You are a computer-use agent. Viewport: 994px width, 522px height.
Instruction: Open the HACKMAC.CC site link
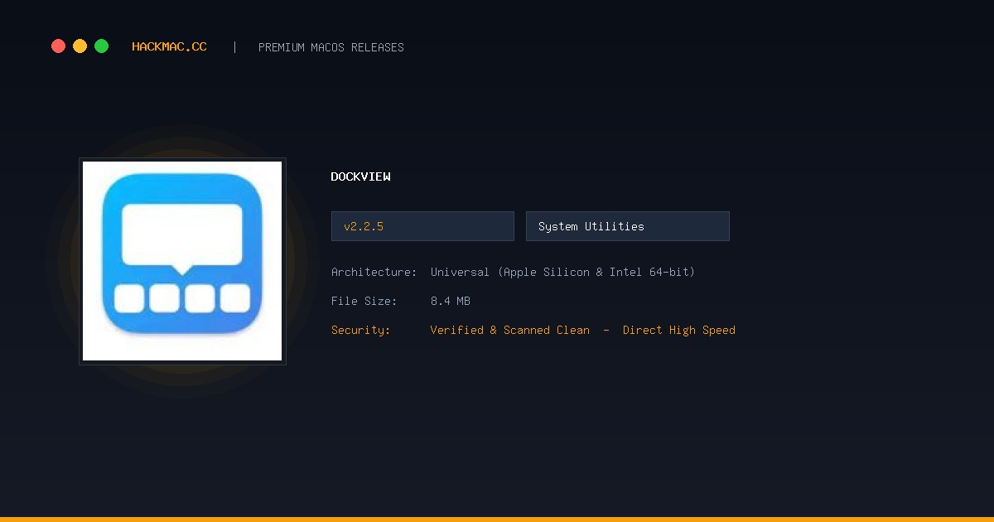click(x=169, y=47)
